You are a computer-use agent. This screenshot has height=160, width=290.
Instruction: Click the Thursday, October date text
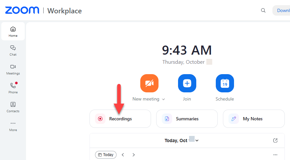[184, 62]
